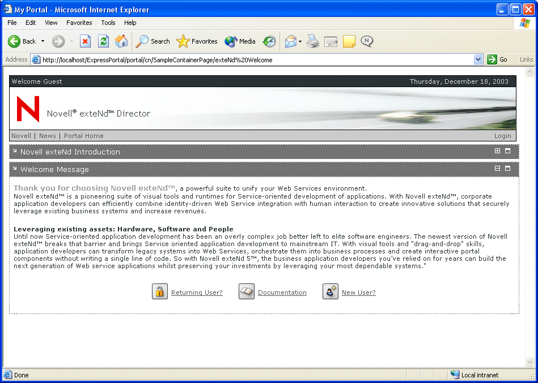Click the Local intranet status zone
The image size is (538, 383).
(x=475, y=375)
